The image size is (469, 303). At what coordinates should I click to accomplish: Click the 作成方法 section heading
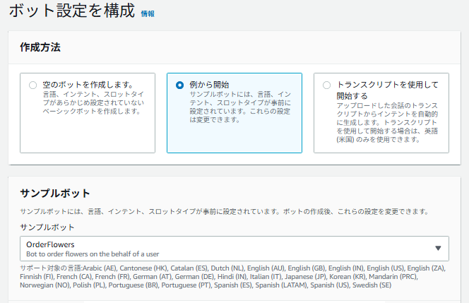click(40, 48)
